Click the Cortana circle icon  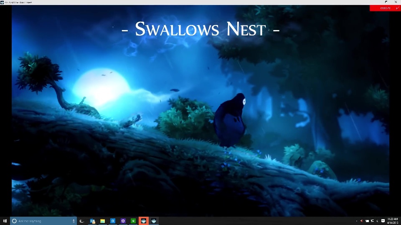pos(14,221)
